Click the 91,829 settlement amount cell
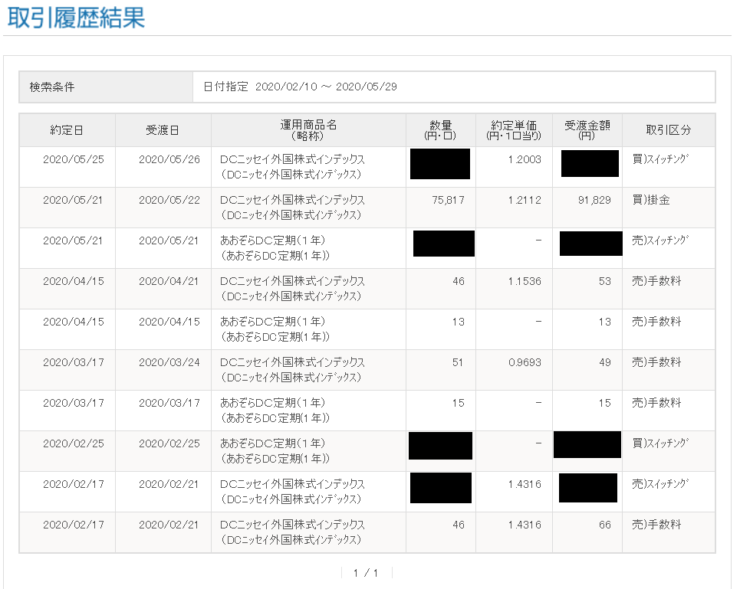This screenshot has height=589, width=740. (x=594, y=200)
